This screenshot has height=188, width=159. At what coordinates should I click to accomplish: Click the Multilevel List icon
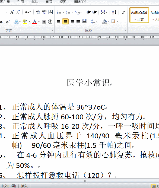(x=78, y=12)
